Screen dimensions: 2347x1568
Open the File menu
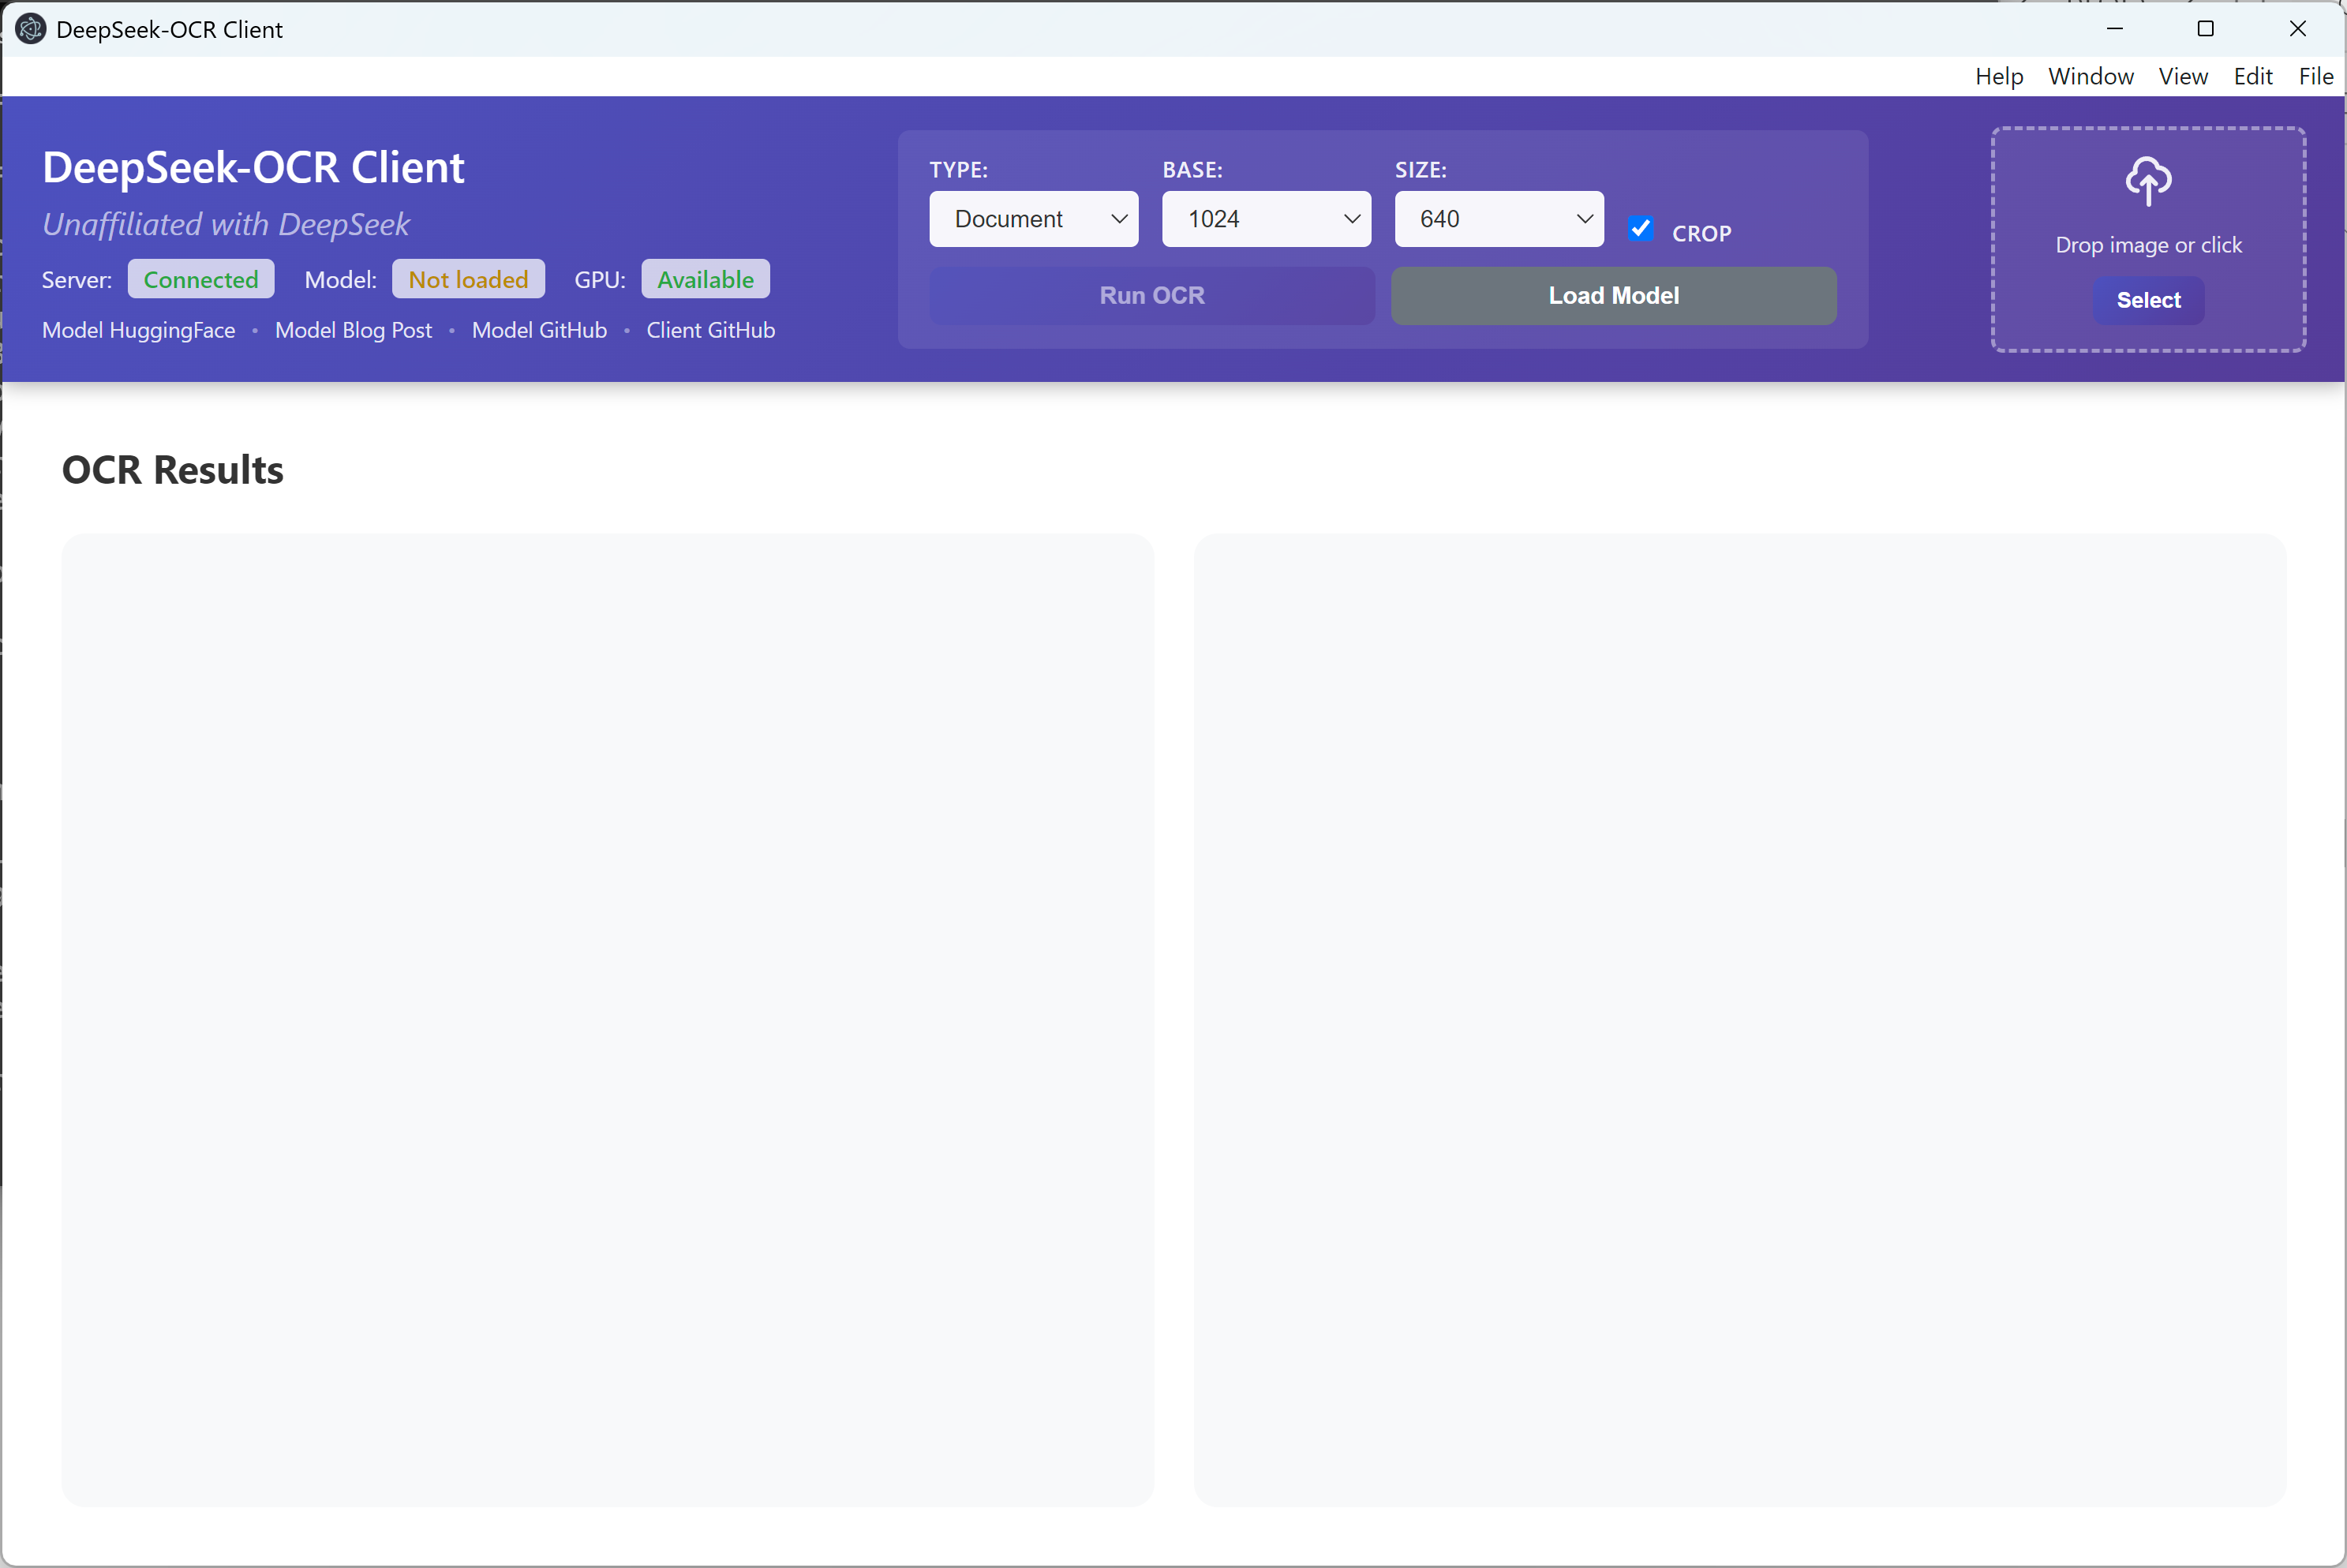pyautogui.click(x=2315, y=77)
